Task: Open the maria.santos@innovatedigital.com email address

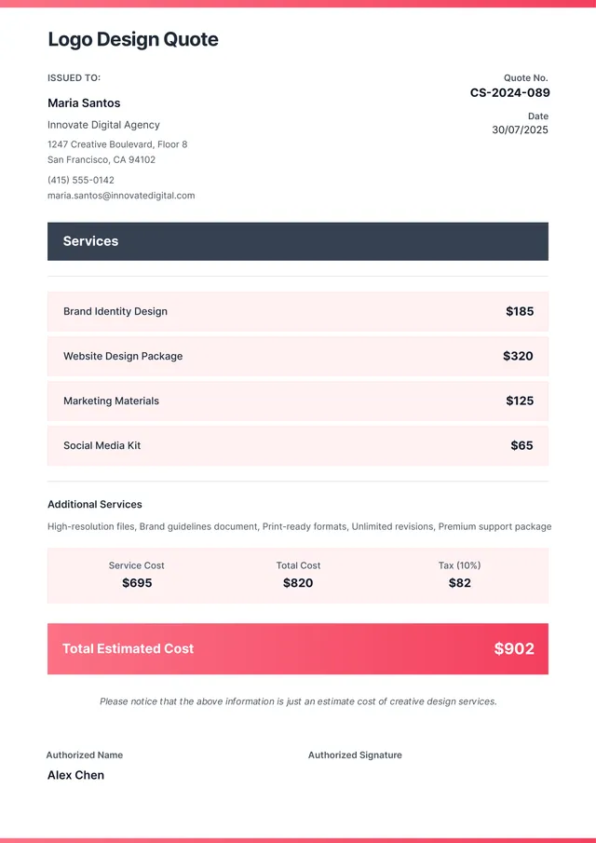Action: click(x=121, y=196)
